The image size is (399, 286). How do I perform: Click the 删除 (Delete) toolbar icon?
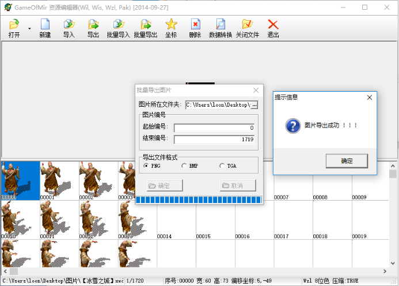click(195, 28)
